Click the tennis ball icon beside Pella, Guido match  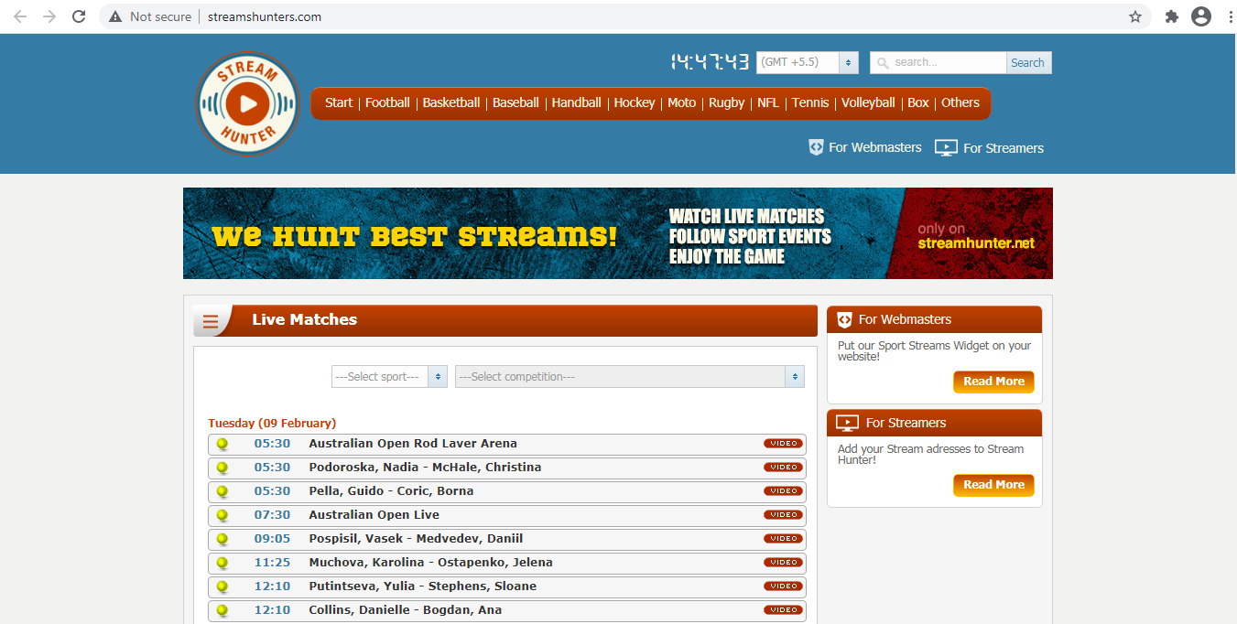pos(222,492)
